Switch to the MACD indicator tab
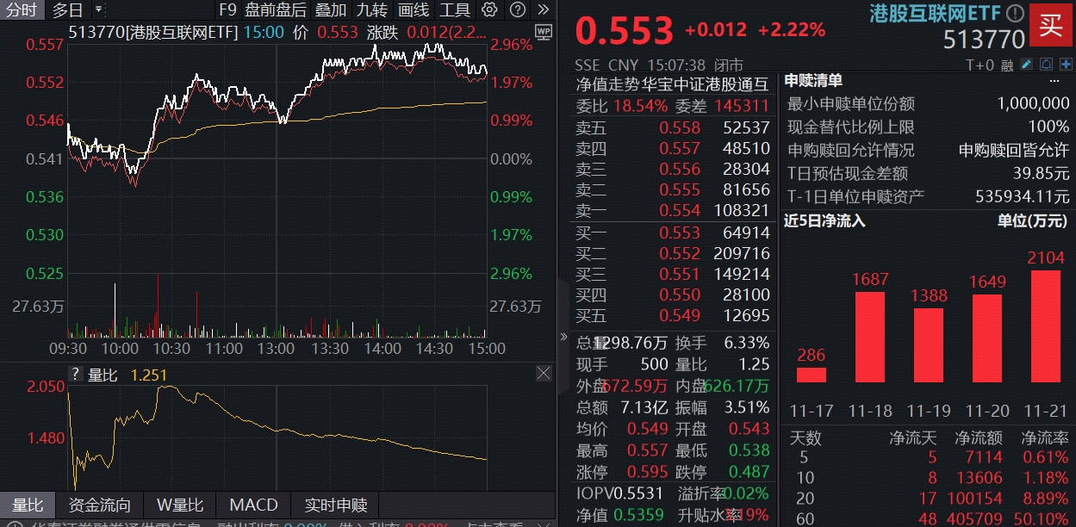Screen dimensions: 1076x527 point(253,505)
